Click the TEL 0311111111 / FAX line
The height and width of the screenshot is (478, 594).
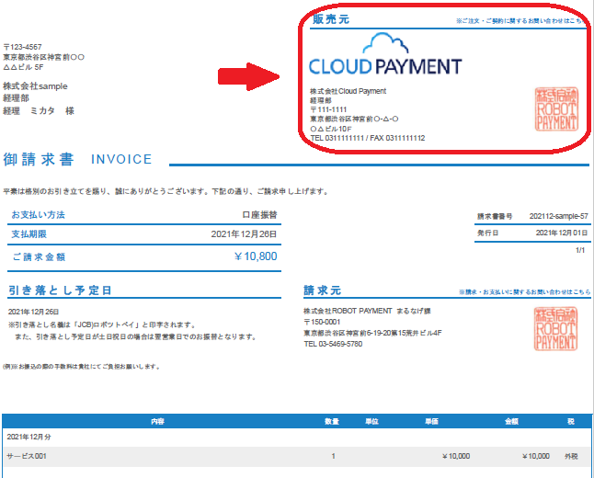(368, 138)
